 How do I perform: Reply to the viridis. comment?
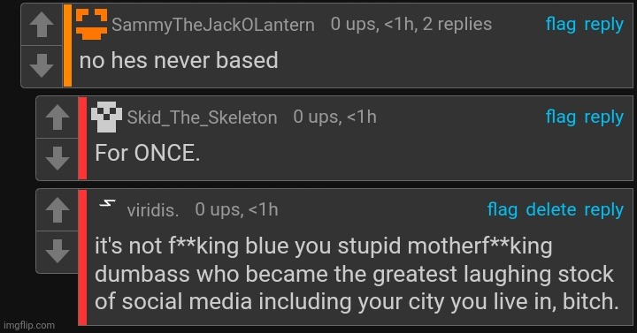[x=603, y=211]
